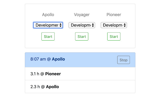Click the bold Apollo name in active entry
Viewport: 160px width, 100px height.
(x=58, y=59)
